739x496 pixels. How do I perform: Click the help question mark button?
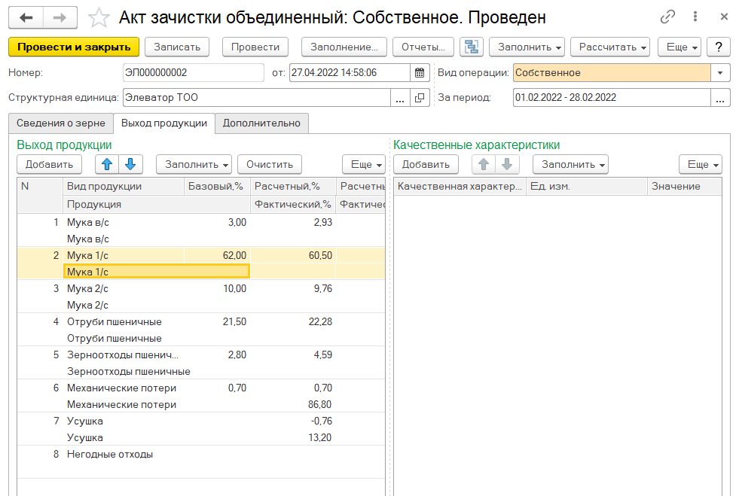coord(719,47)
